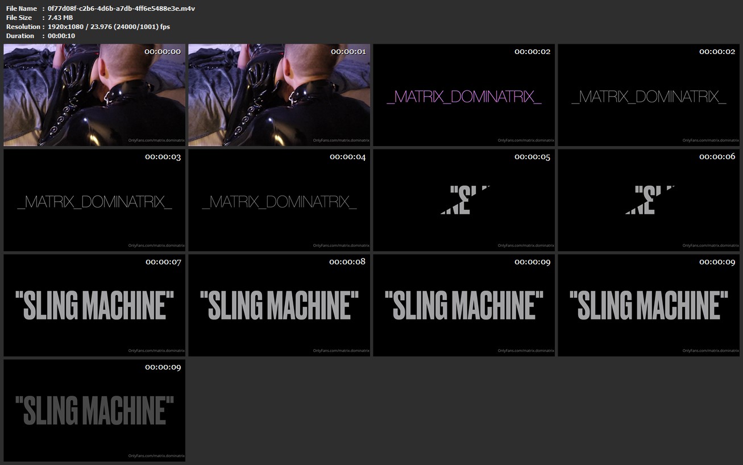Screen dimensions: 743x465
Task: Select the faded dim "SLING MACHINE" frame at 00:00:09
Action: click(x=94, y=410)
